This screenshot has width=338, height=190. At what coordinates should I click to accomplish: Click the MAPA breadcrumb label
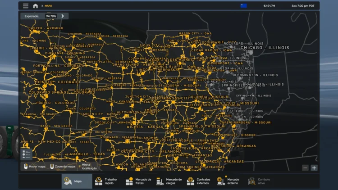(x=48, y=6)
